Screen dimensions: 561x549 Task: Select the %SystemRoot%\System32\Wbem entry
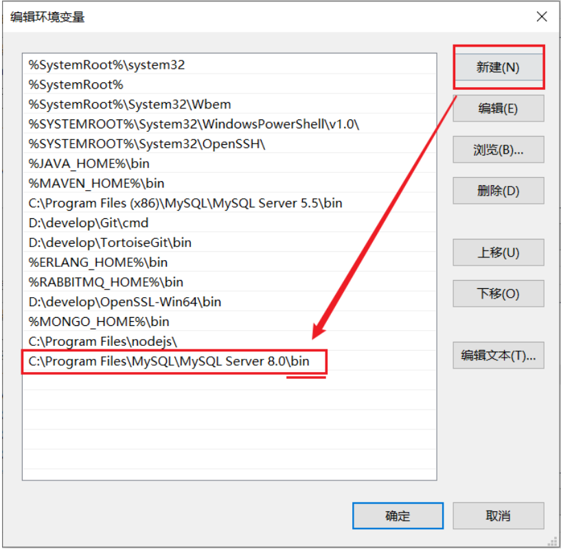(229, 104)
